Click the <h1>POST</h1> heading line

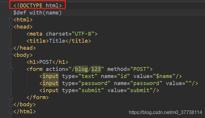[x=47, y=62]
